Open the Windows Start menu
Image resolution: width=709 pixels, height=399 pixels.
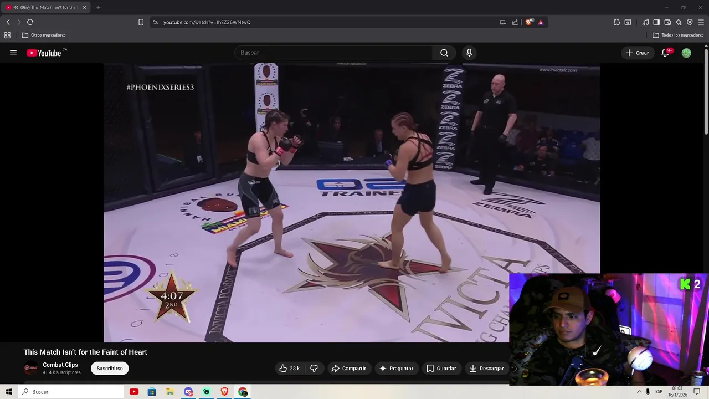pos(9,392)
